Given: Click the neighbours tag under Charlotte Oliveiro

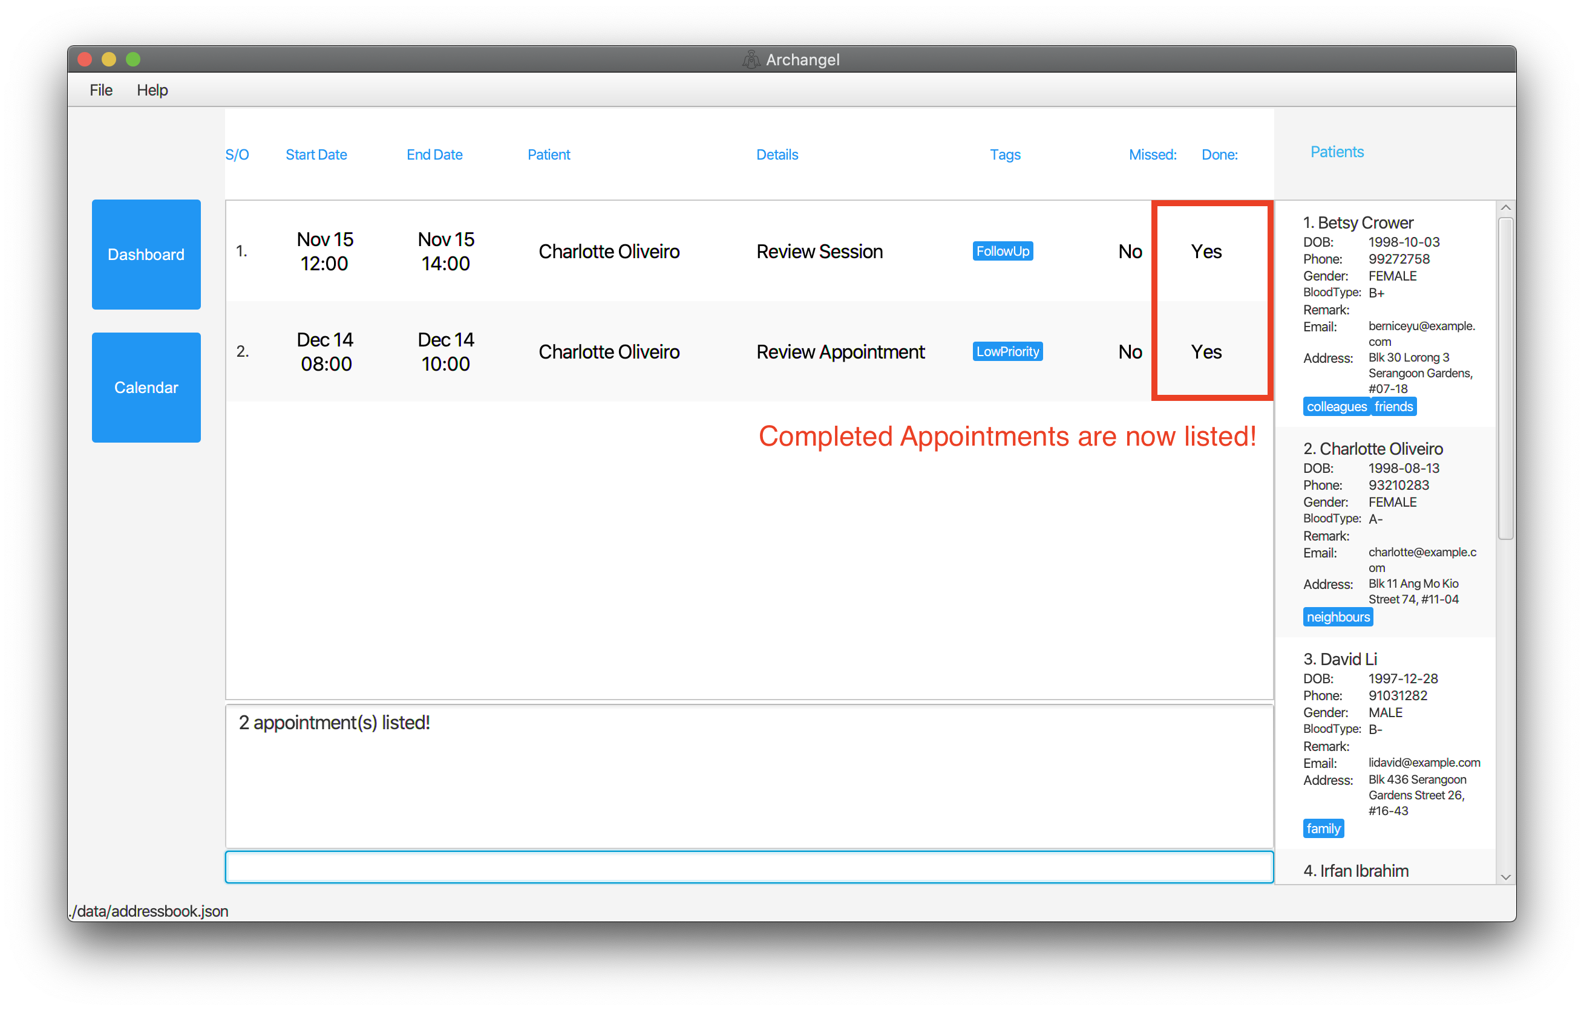Looking at the screenshot, I should [x=1338, y=617].
